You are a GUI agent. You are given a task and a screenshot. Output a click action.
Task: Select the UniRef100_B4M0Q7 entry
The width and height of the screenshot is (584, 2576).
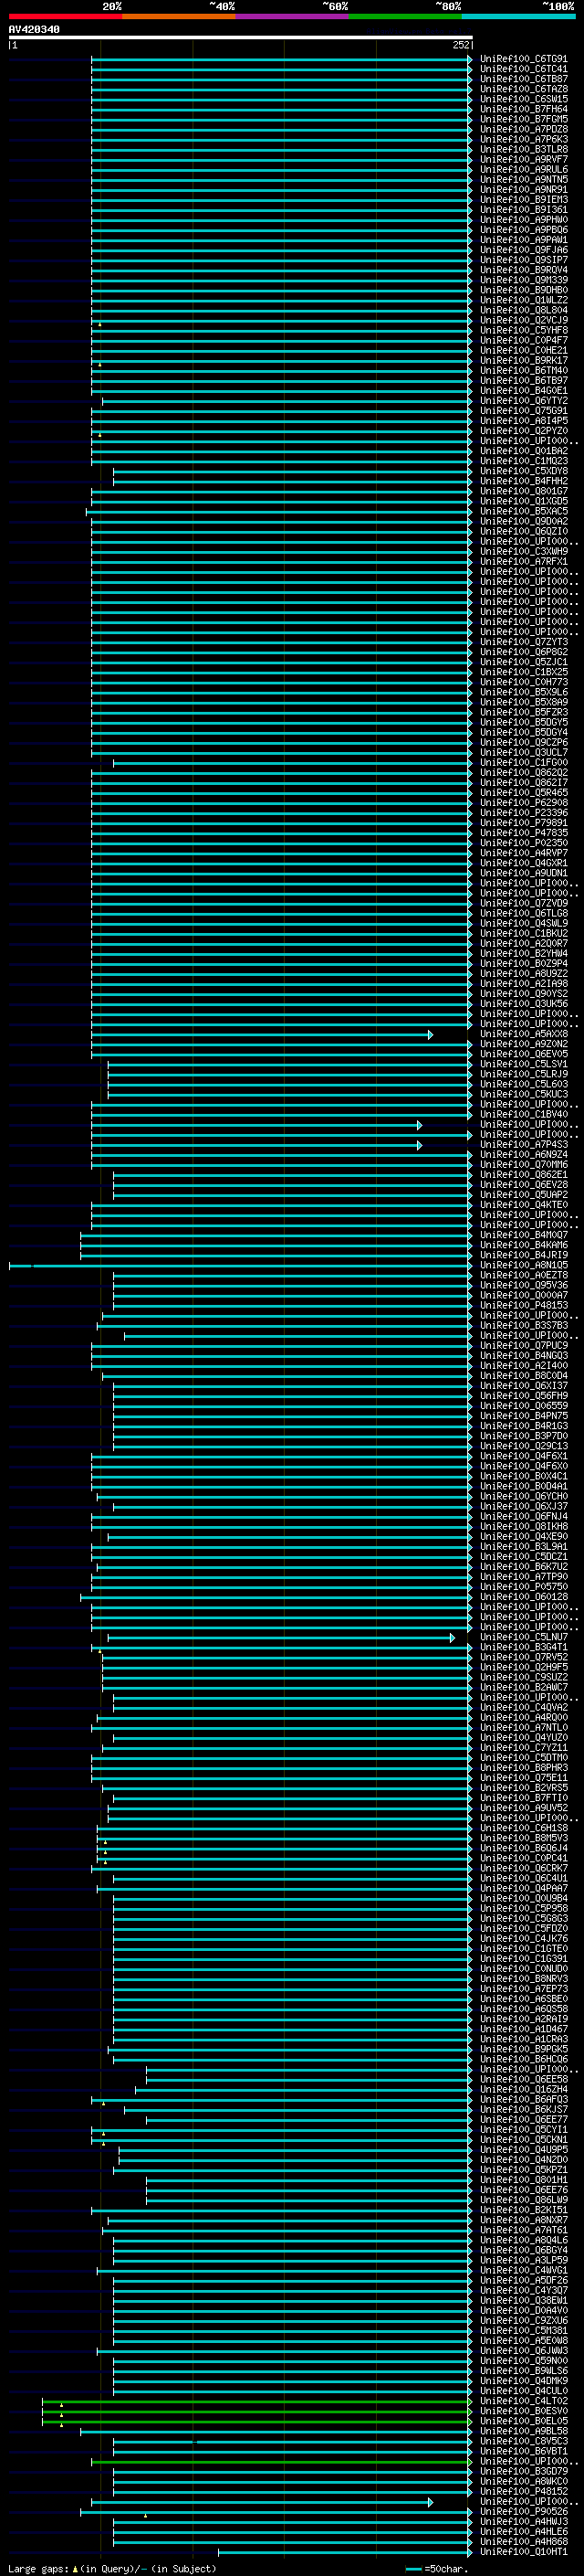tap(523, 1235)
